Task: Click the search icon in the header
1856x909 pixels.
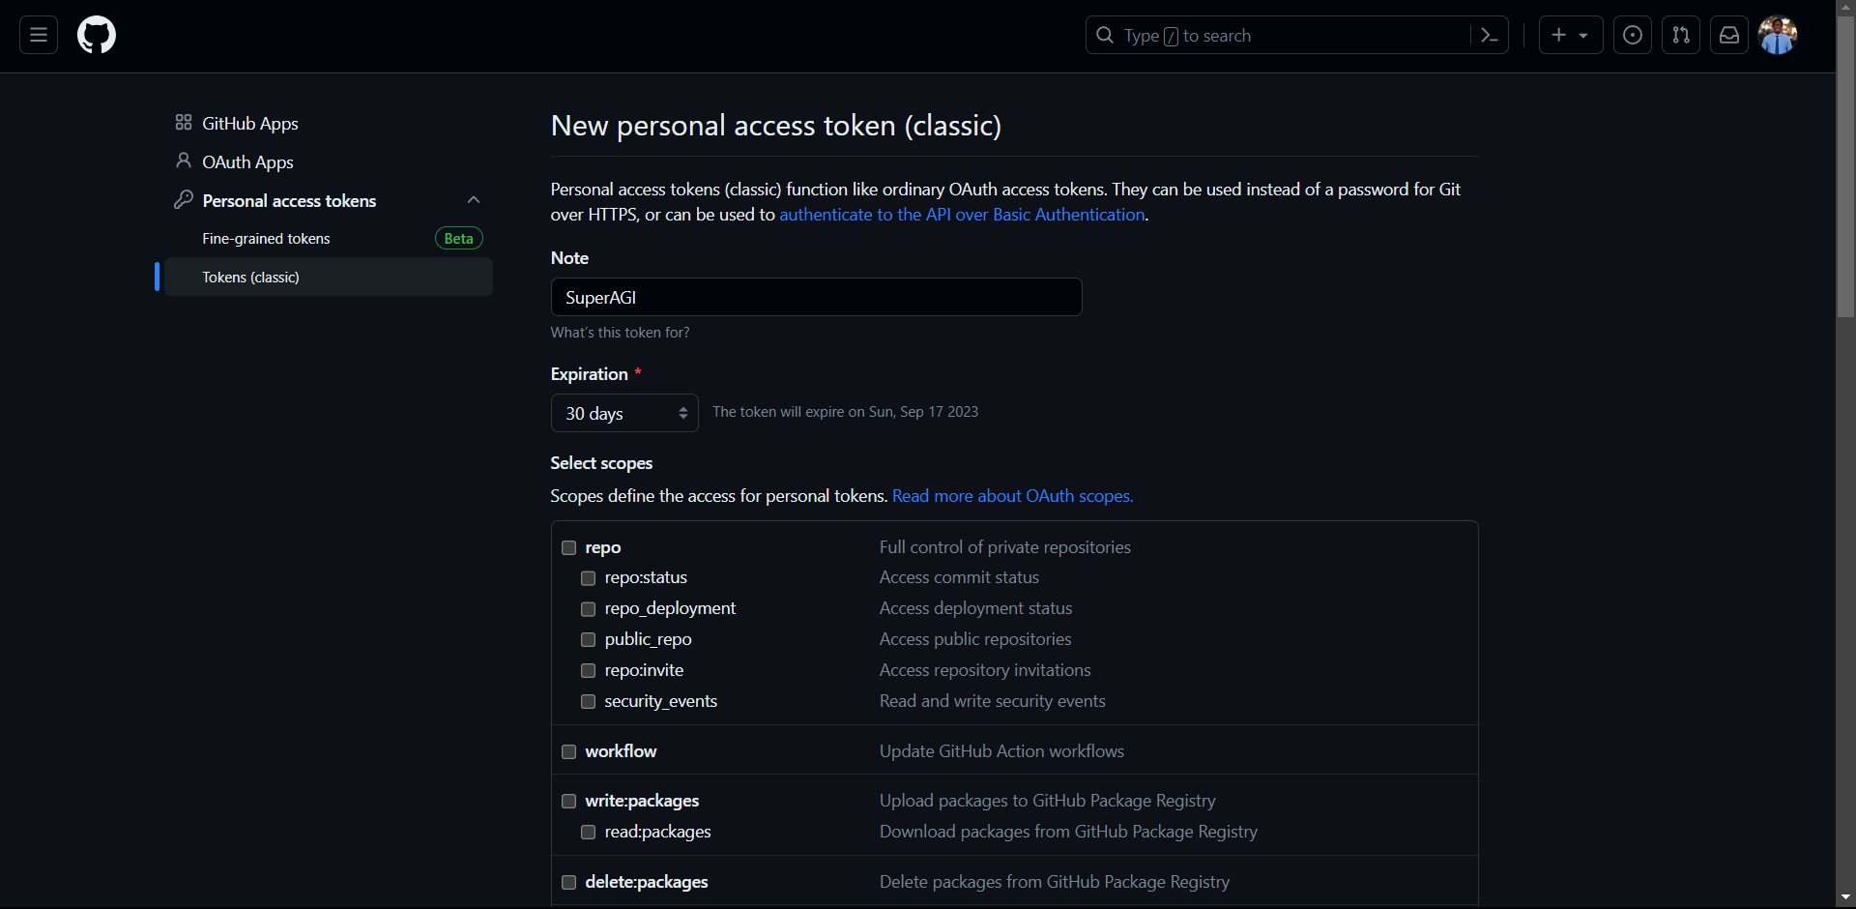Action: pos(1105,36)
